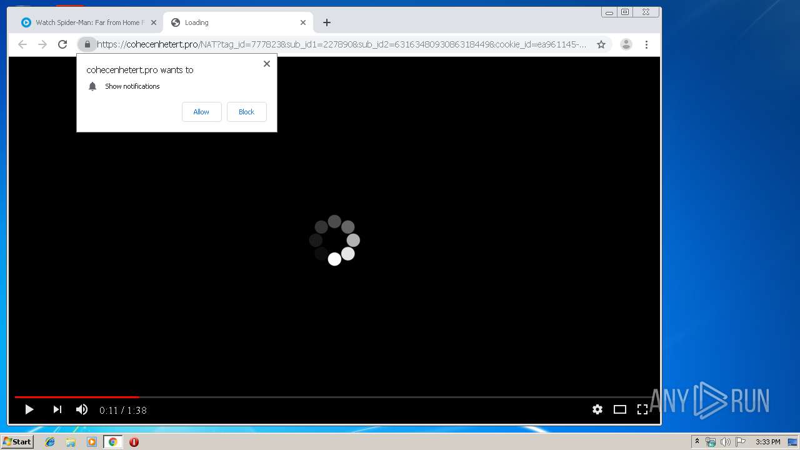The image size is (800, 450).
Task: Select Chrome in the taskbar
Action: [x=112, y=442]
